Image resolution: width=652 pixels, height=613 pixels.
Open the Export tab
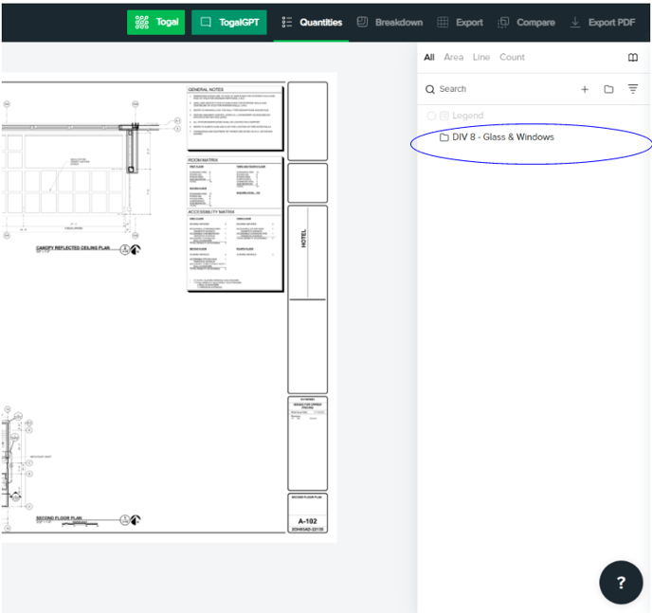(460, 22)
